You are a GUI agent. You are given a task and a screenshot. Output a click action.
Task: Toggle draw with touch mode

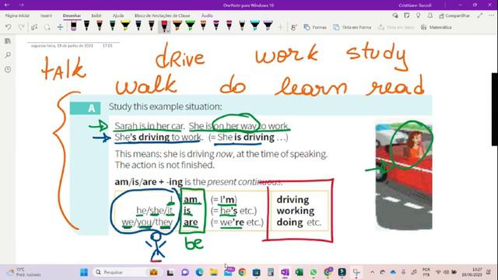tap(294, 28)
